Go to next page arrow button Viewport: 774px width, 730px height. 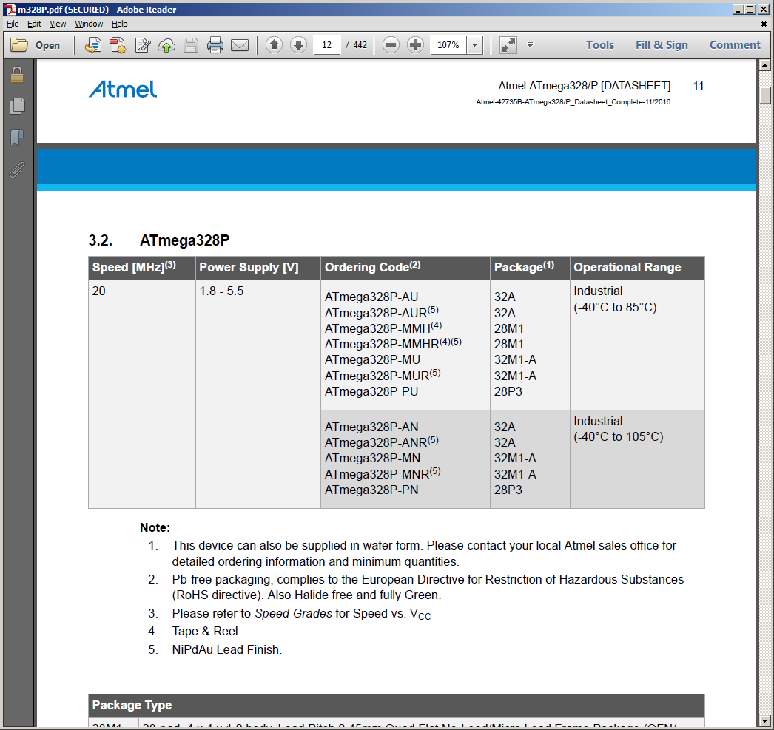tap(298, 45)
